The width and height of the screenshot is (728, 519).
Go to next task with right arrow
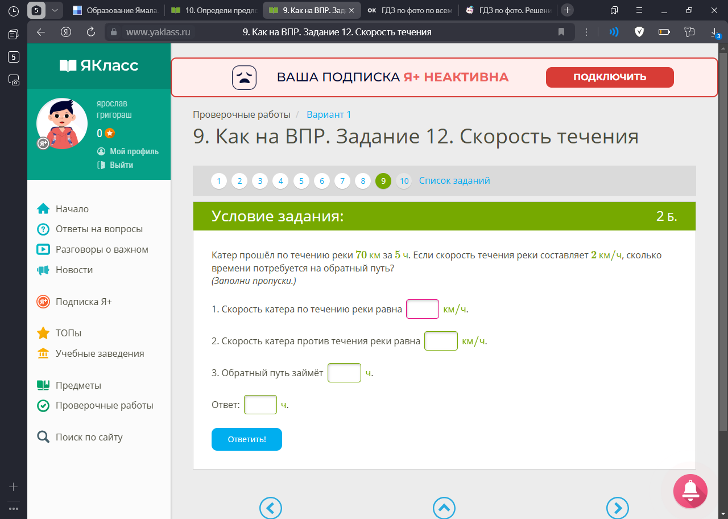click(617, 508)
